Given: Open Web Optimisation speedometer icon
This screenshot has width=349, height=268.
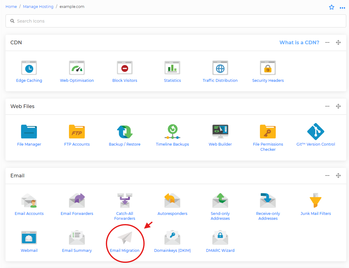Looking at the screenshot, I should coord(77,68).
